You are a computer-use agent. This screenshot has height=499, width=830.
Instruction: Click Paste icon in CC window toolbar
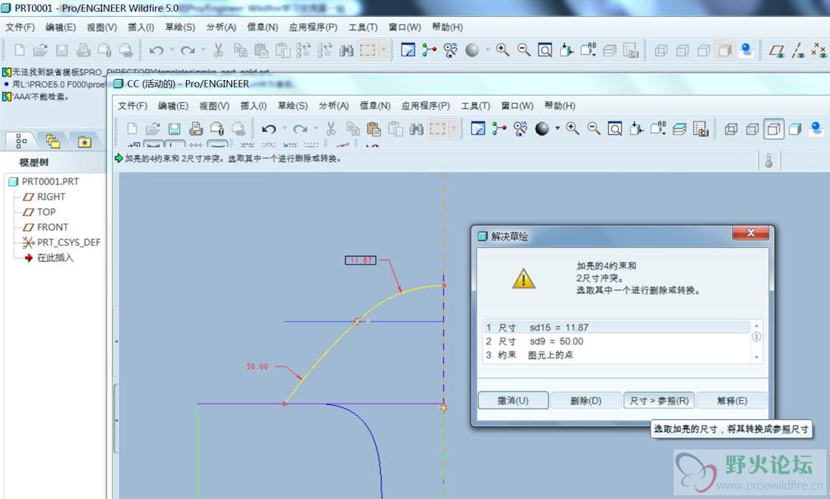373,128
